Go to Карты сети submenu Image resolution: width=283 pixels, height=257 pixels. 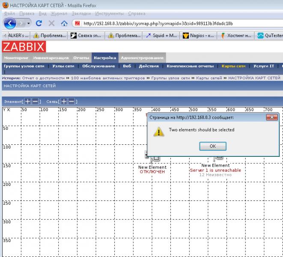point(233,66)
